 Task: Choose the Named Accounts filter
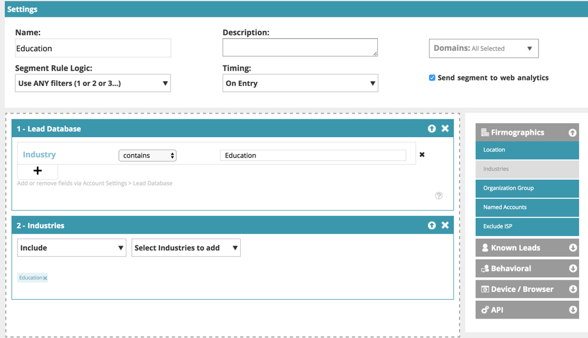click(x=527, y=207)
